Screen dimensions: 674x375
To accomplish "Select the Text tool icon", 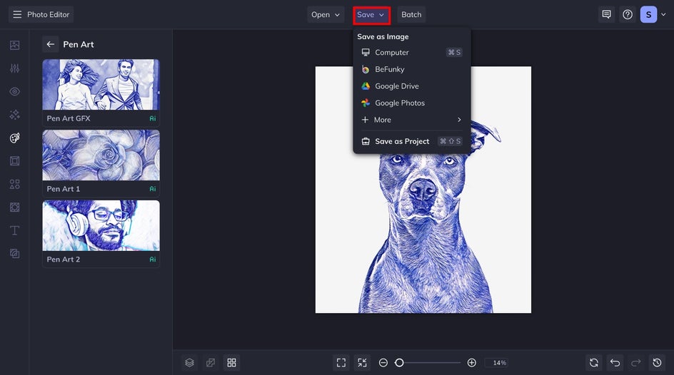I will 14,230.
